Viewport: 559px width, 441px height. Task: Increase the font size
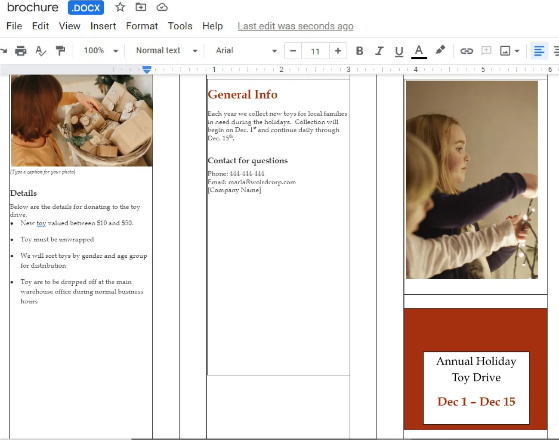click(x=338, y=50)
